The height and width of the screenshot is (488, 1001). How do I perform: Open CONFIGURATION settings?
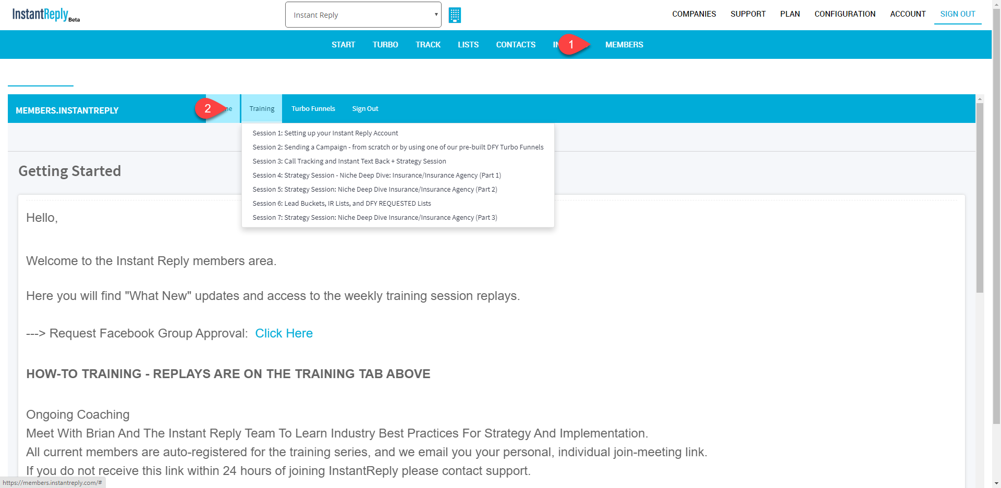click(x=845, y=14)
